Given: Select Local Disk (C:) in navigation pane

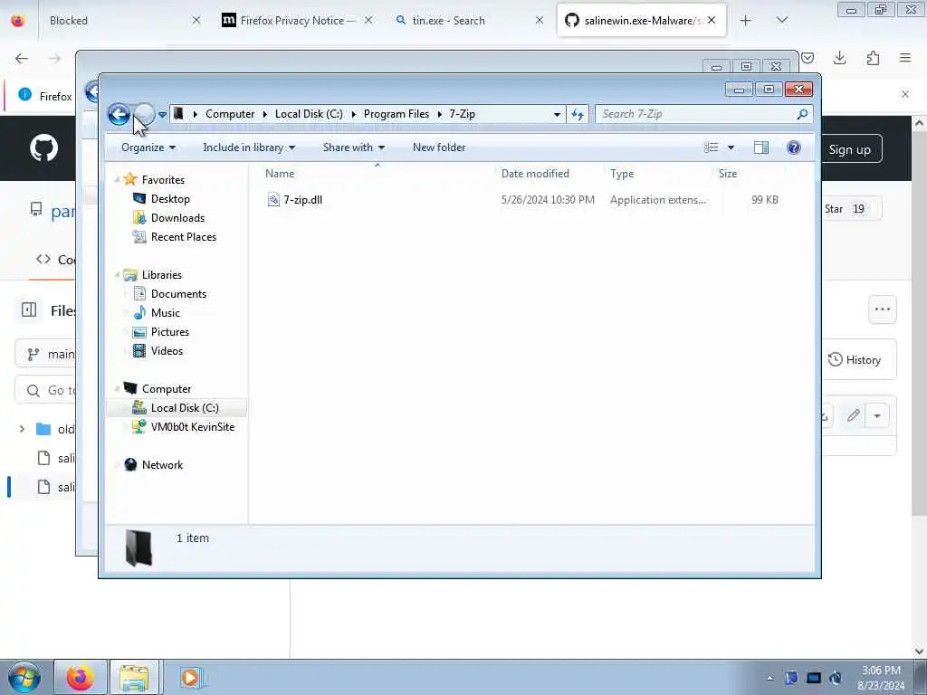Looking at the screenshot, I should 185,408.
